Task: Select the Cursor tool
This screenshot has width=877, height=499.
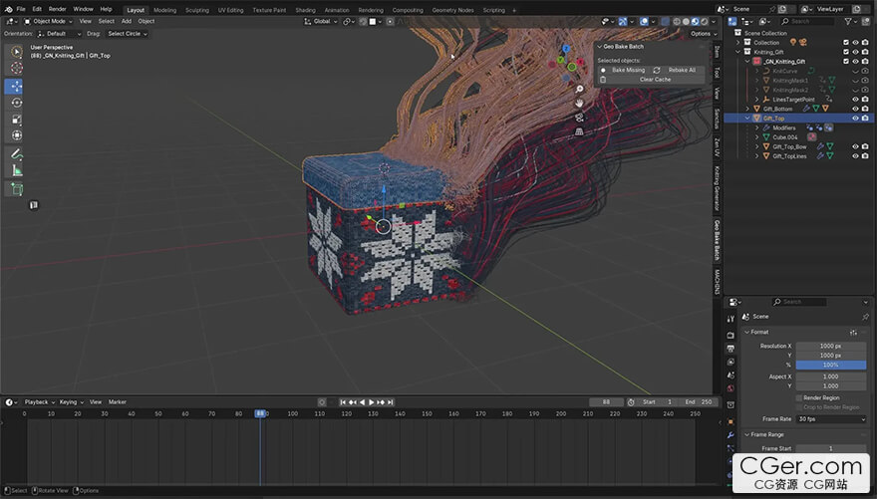Action: coord(17,68)
